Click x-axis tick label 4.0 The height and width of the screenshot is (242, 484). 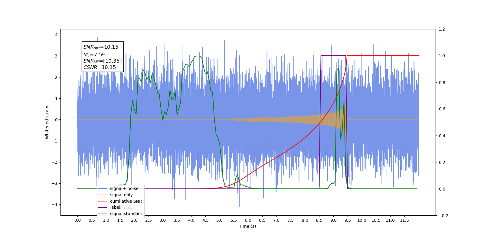pyautogui.click(x=191, y=220)
